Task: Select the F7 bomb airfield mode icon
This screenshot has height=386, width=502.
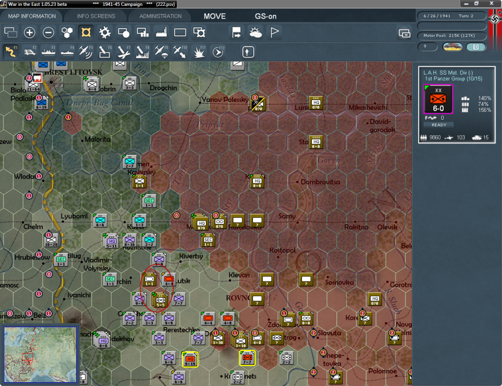Action: click(124, 51)
